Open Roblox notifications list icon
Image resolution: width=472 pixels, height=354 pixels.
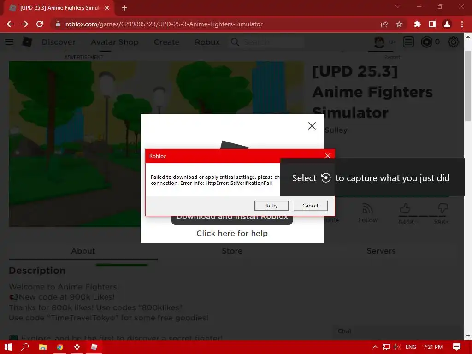[x=408, y=42]
